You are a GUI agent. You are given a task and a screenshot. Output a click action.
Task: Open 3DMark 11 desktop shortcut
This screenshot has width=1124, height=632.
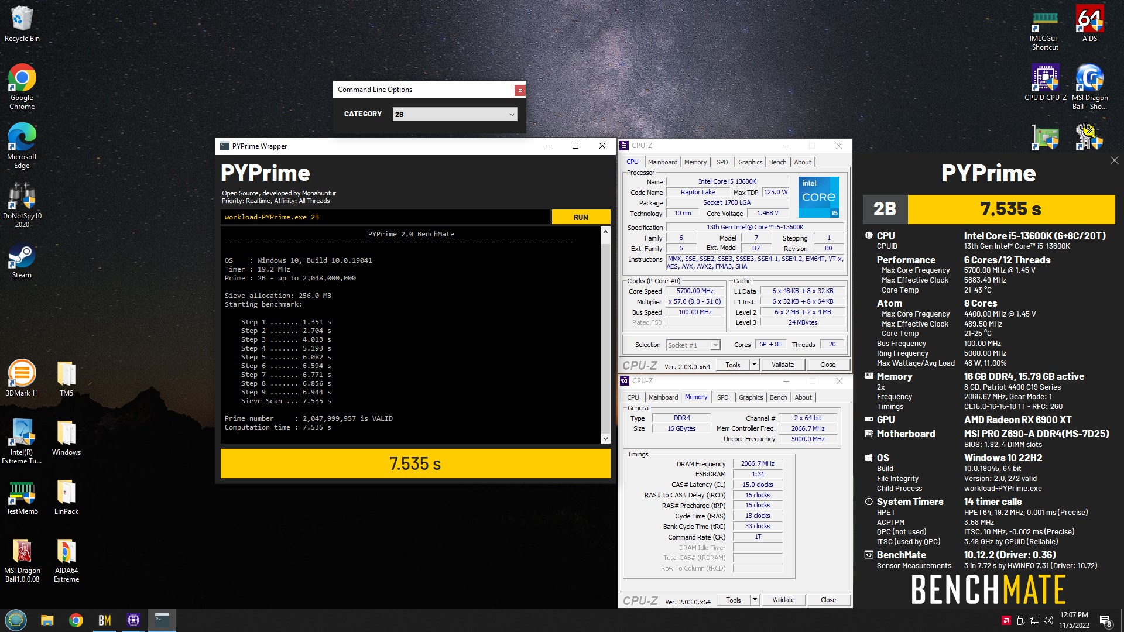(22, 378)
